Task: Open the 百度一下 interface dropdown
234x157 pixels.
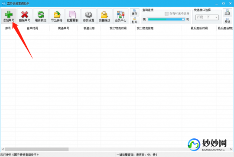Action: point(207,17)
